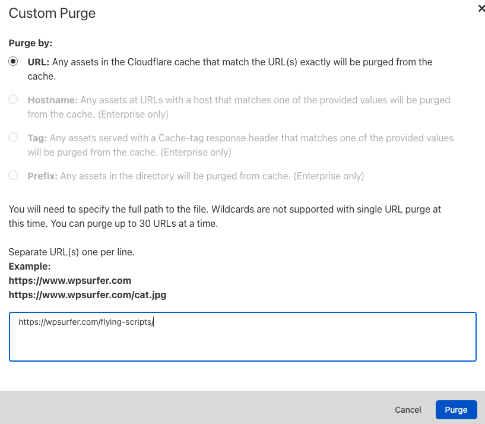Click the "Tag:" option label text
The width and height of the screenshot is (485, 424).
coord(37,138)
